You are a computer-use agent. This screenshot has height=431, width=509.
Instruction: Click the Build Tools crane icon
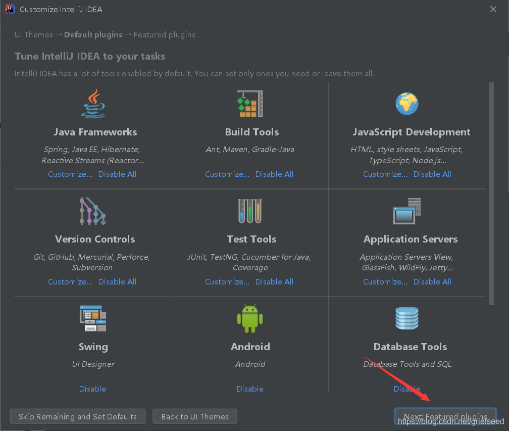(250, 104)
